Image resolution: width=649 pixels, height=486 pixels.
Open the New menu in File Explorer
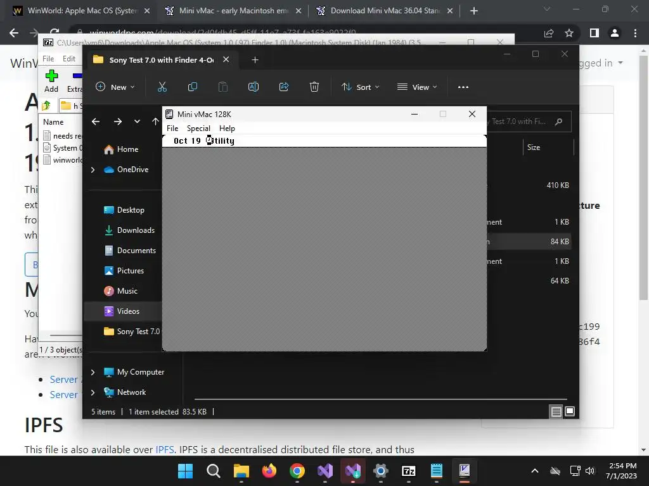(115, 87)
